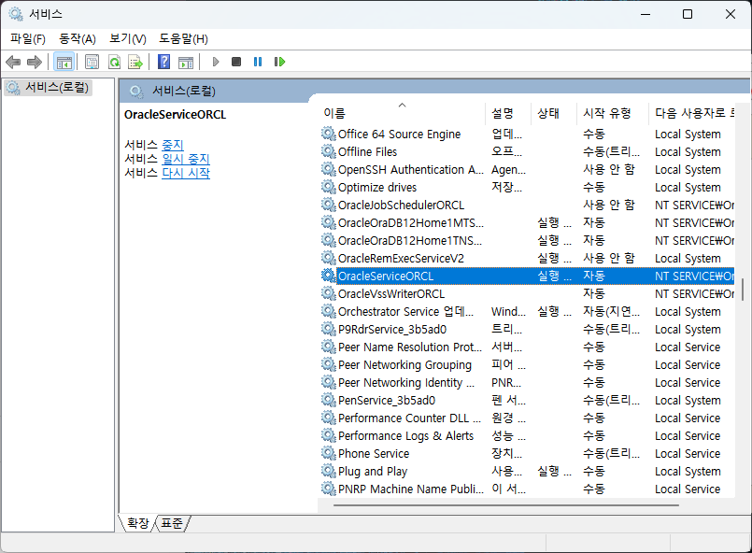The width and height of the screenshot is (752, 553).
Task: Click the Export List toolbar icon
Action: [135, 62]
